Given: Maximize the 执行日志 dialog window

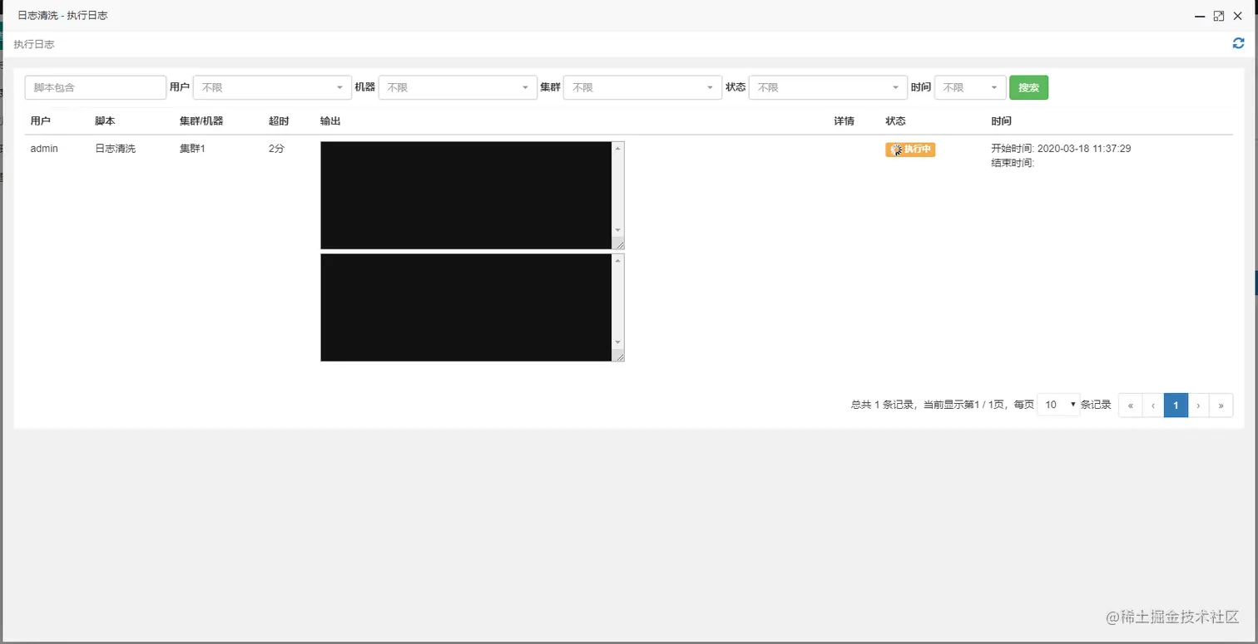Looking at the screenshot, I should tap(1219, 16).
